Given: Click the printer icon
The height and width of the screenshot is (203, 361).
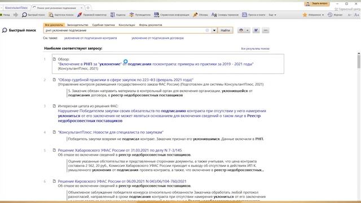Looking at the screenshot, I should click(241, 30).
